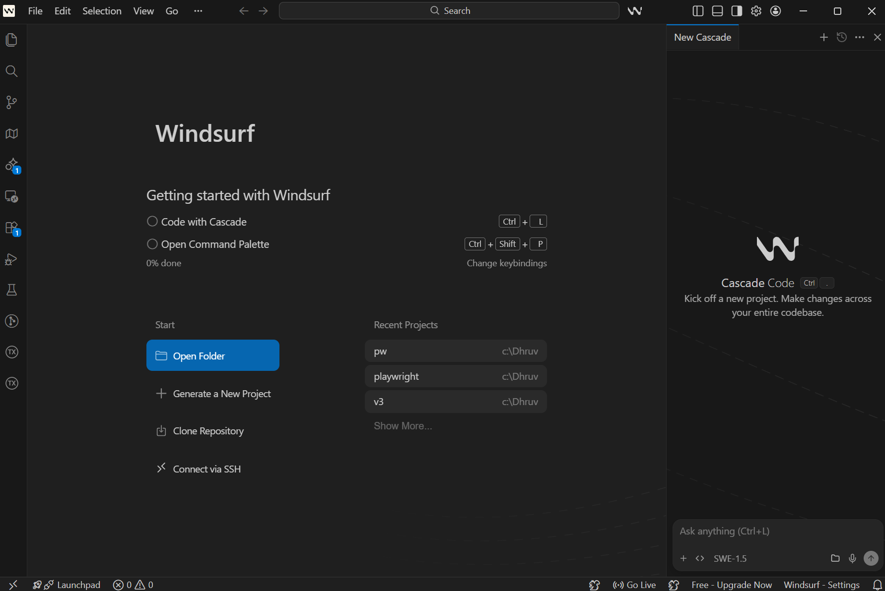The width and height of the screenshot is (885, 591).
Task: Open the Run and Debug view
Action: coord(11,259)
